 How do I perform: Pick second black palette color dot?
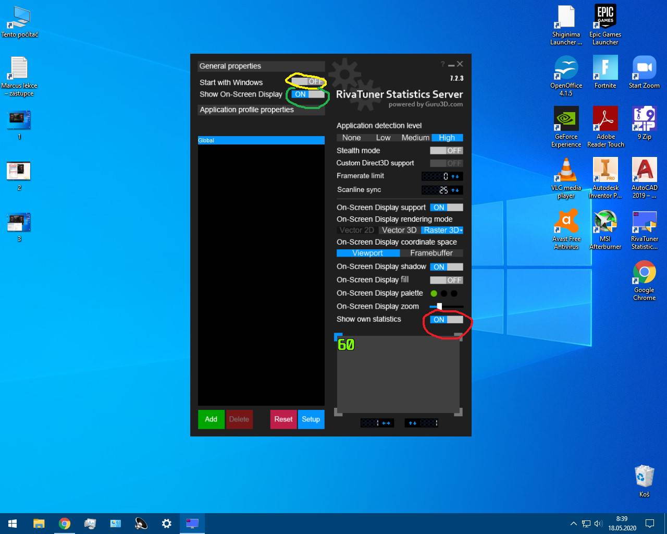point(444,294)
